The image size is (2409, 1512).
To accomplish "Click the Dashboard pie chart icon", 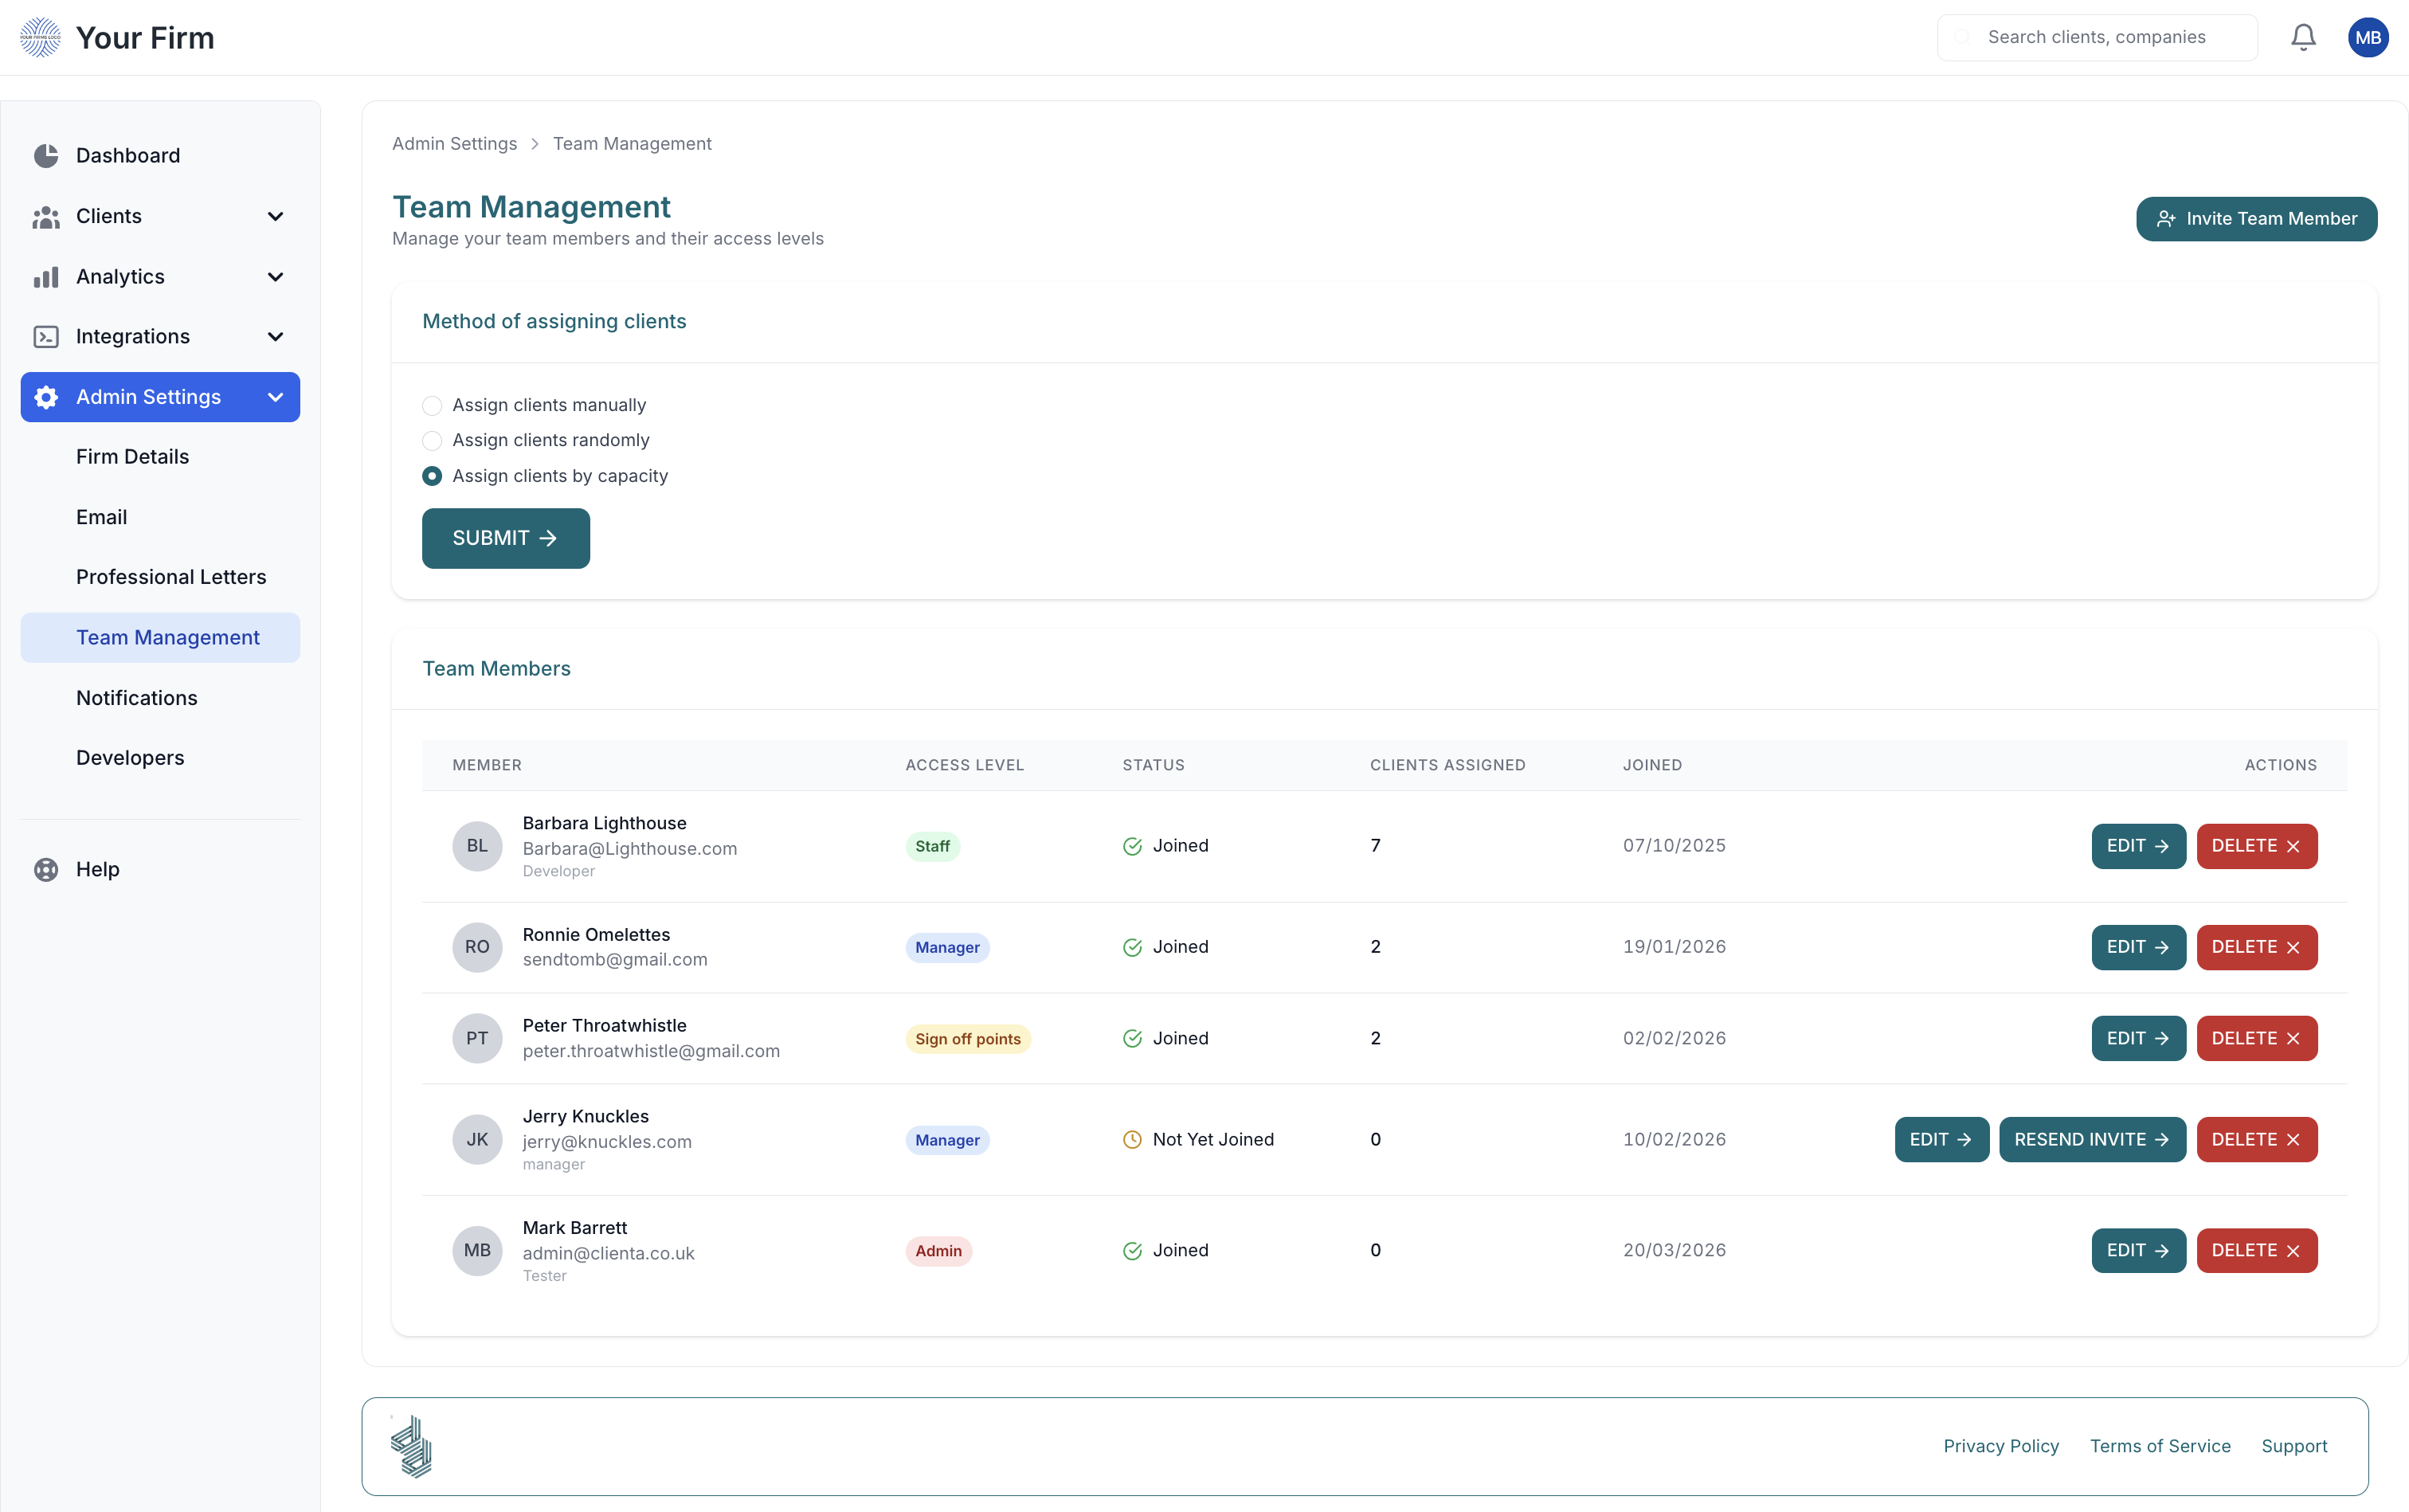I will coord(46,155).
